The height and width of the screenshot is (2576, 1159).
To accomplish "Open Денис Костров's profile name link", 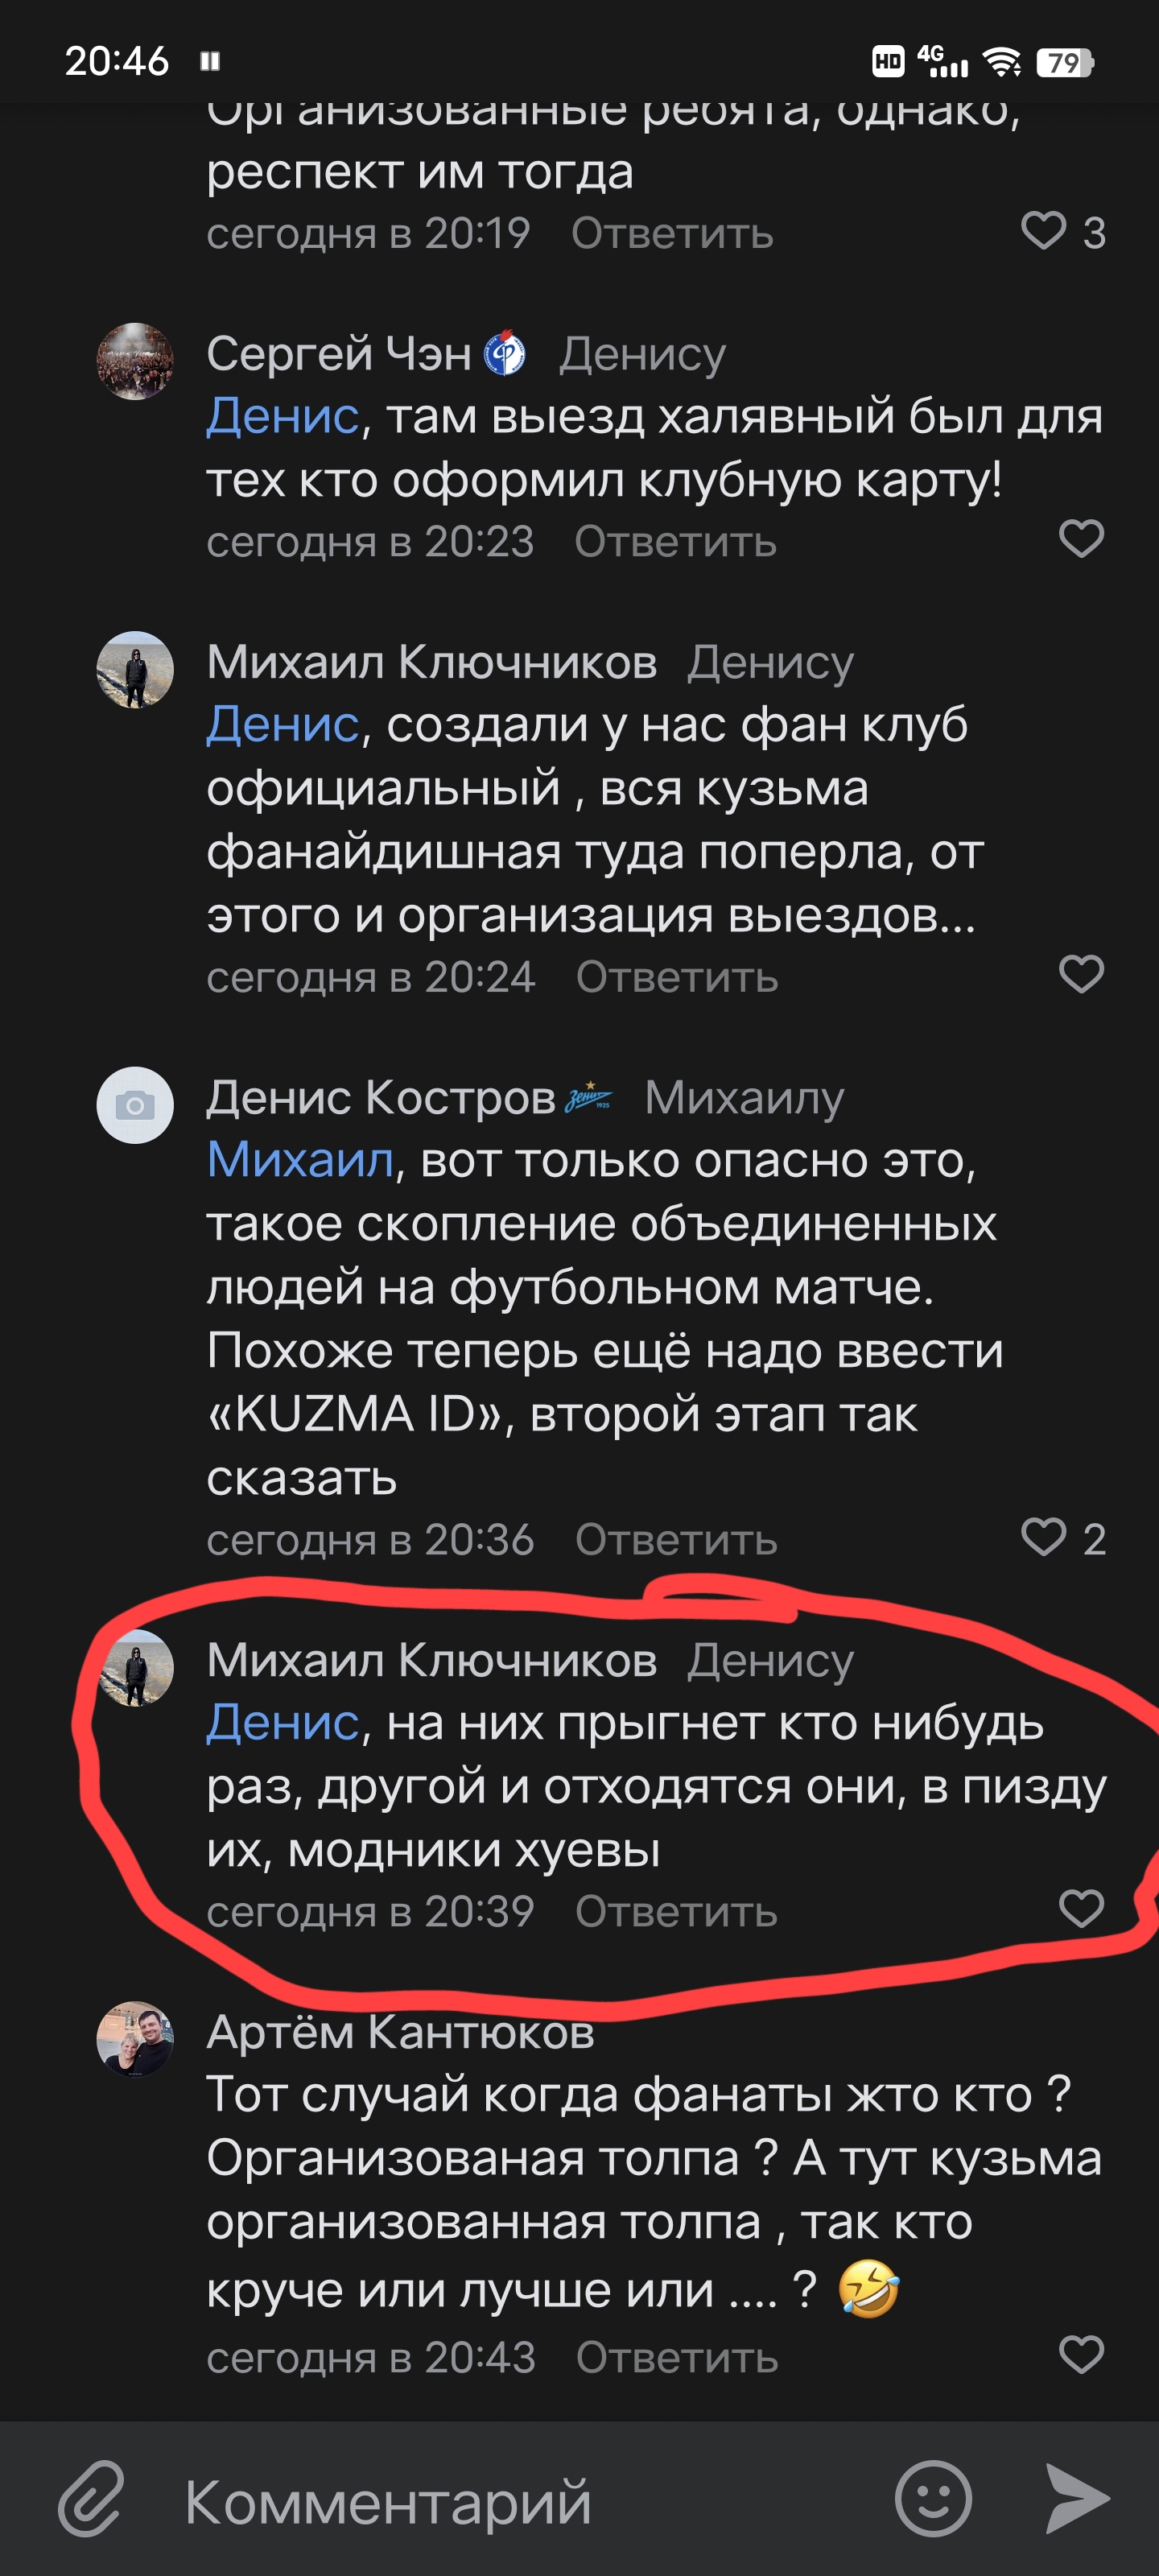I will click(380, 1098).
